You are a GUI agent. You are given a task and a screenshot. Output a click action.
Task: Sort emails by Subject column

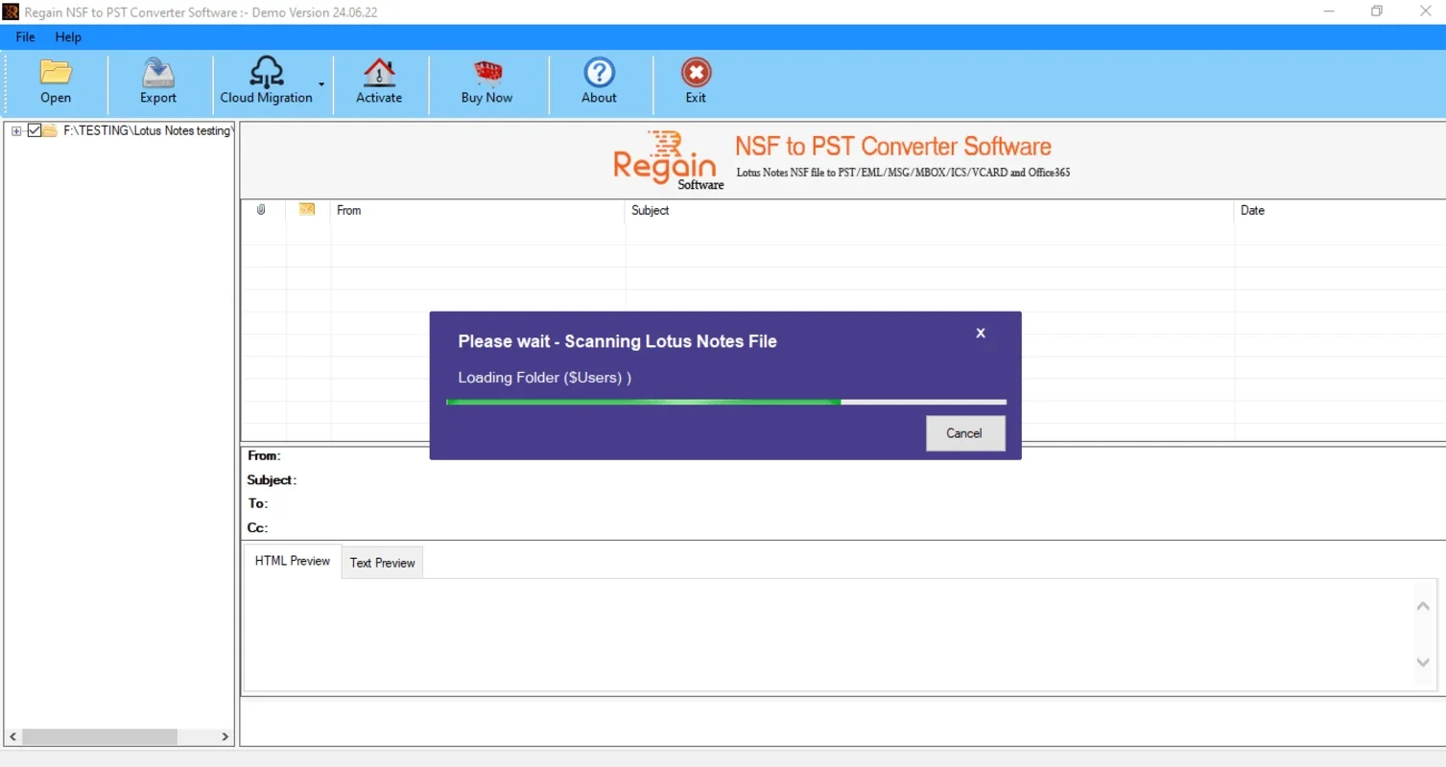(929, 210)
